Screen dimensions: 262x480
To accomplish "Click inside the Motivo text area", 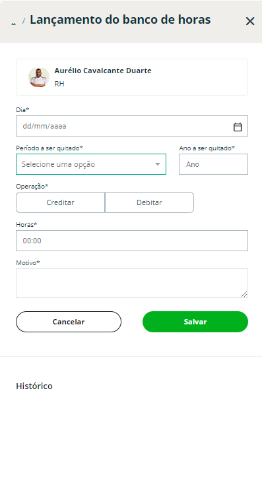I will [x=132, y=283].
